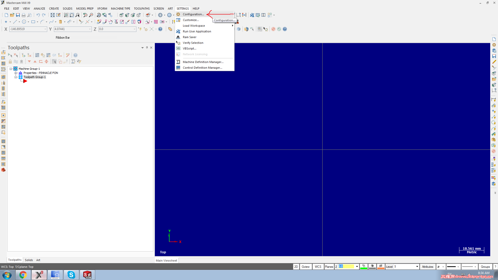Viewport: 498px width, 280px height.
Task: Click Move insert arrow down icon
Action: click(x=29, y=61)
